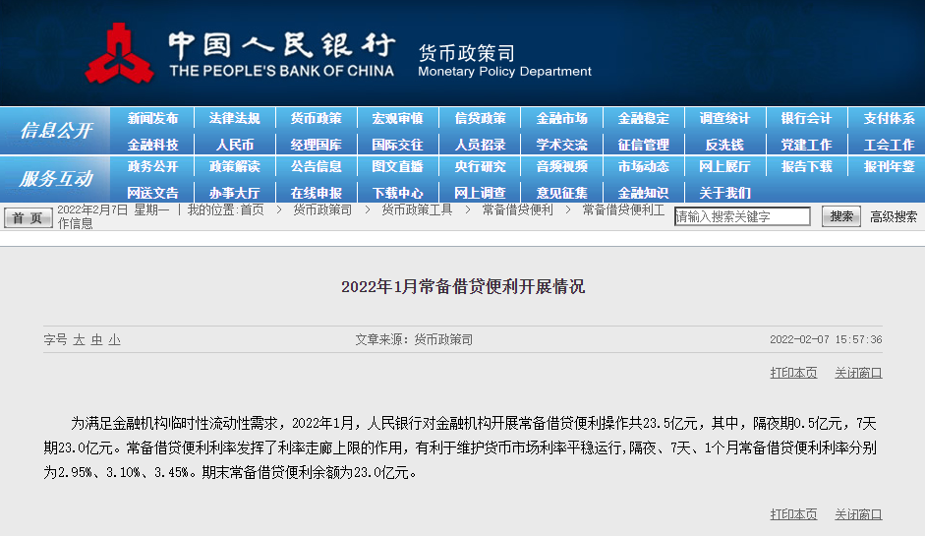Open 高级搜索 advanced search

click(x=893, y=216)
